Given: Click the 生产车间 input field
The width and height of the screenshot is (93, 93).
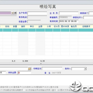Looking at the screenshot, I should coord(37,13).
